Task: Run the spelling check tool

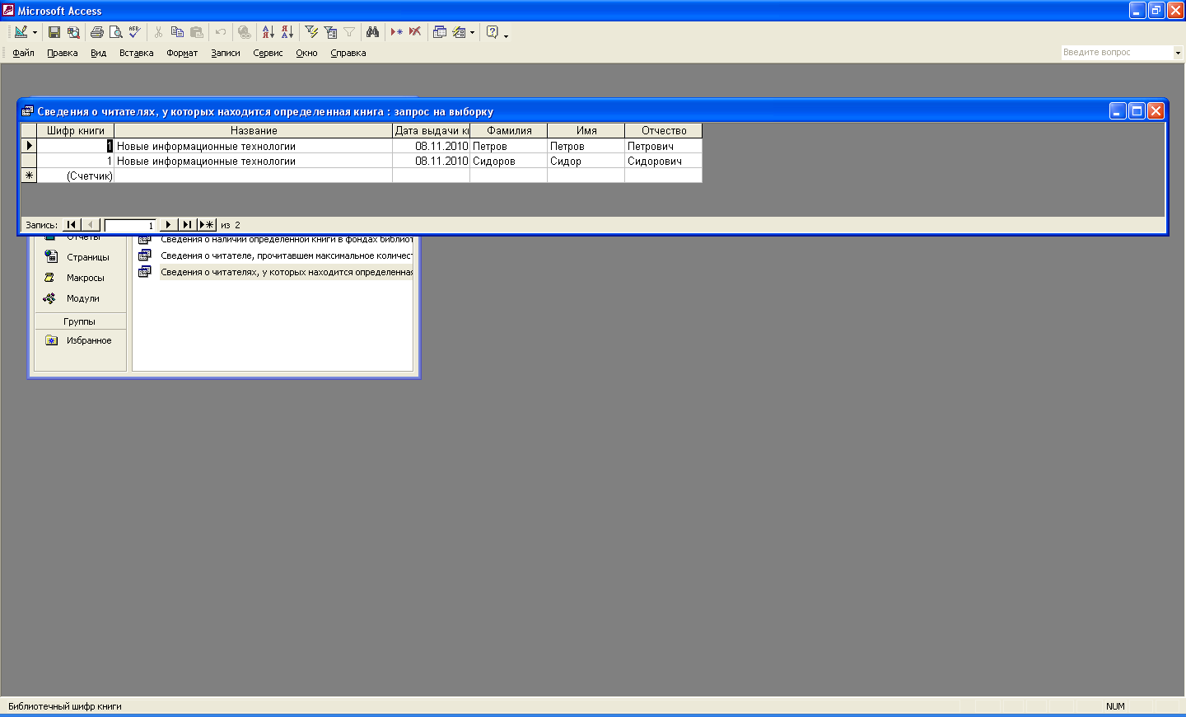Action: point(135,32)
